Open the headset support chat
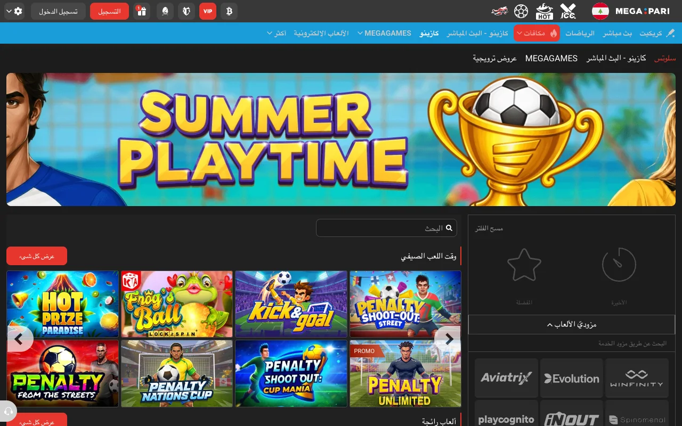The image size is (682, 426). click(8, 412)
